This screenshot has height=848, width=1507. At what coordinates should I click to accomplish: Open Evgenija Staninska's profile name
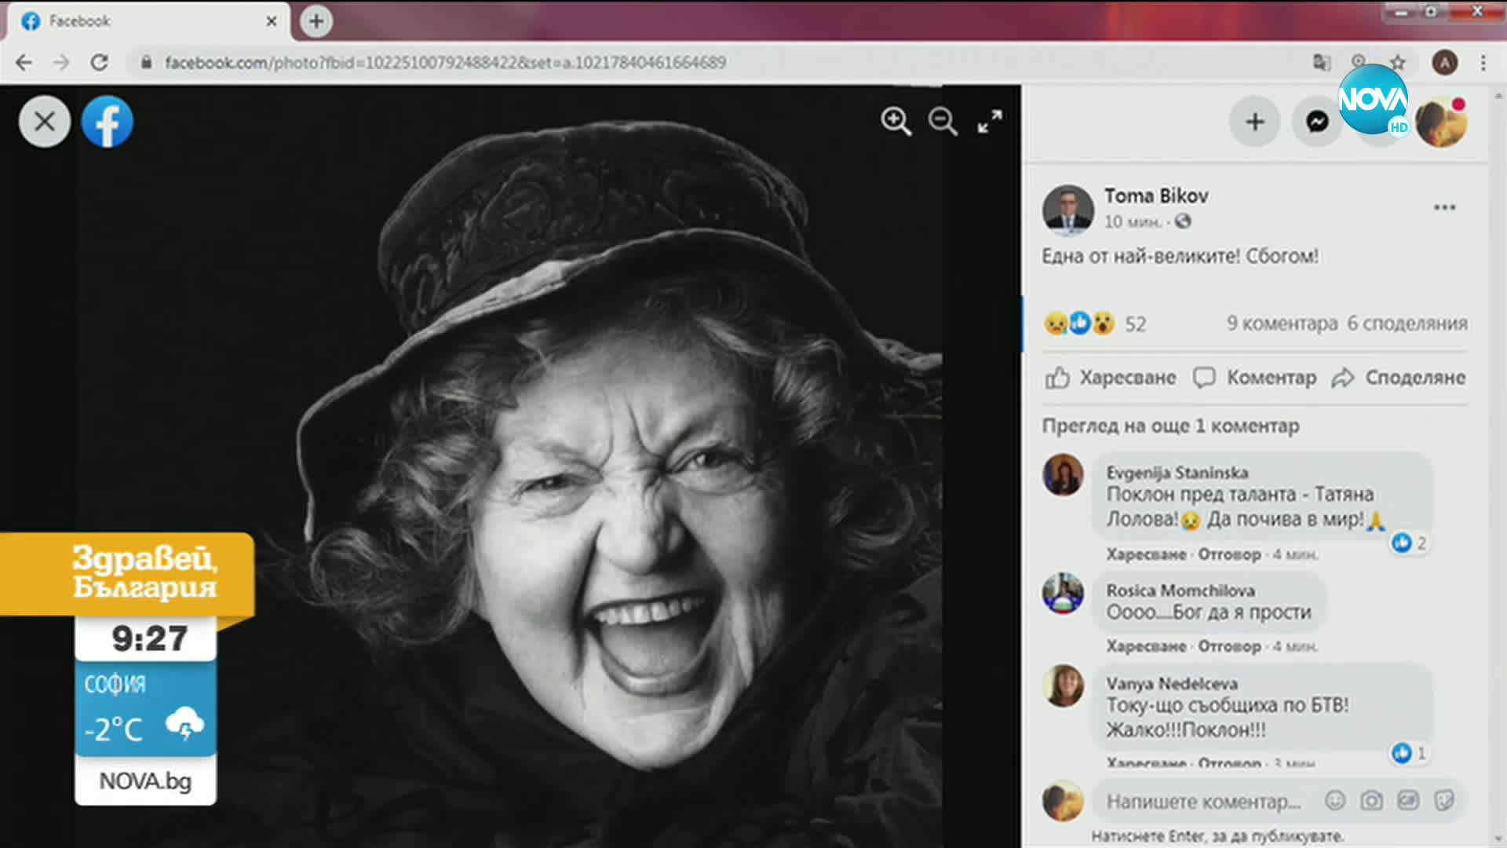tap(1177, 473)
